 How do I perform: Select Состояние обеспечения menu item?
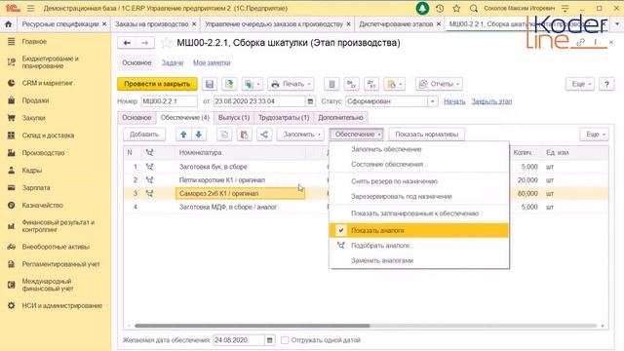tap(419, 165)
